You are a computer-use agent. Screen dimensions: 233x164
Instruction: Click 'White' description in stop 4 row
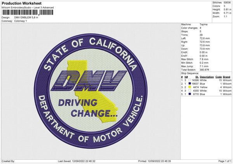203,91
